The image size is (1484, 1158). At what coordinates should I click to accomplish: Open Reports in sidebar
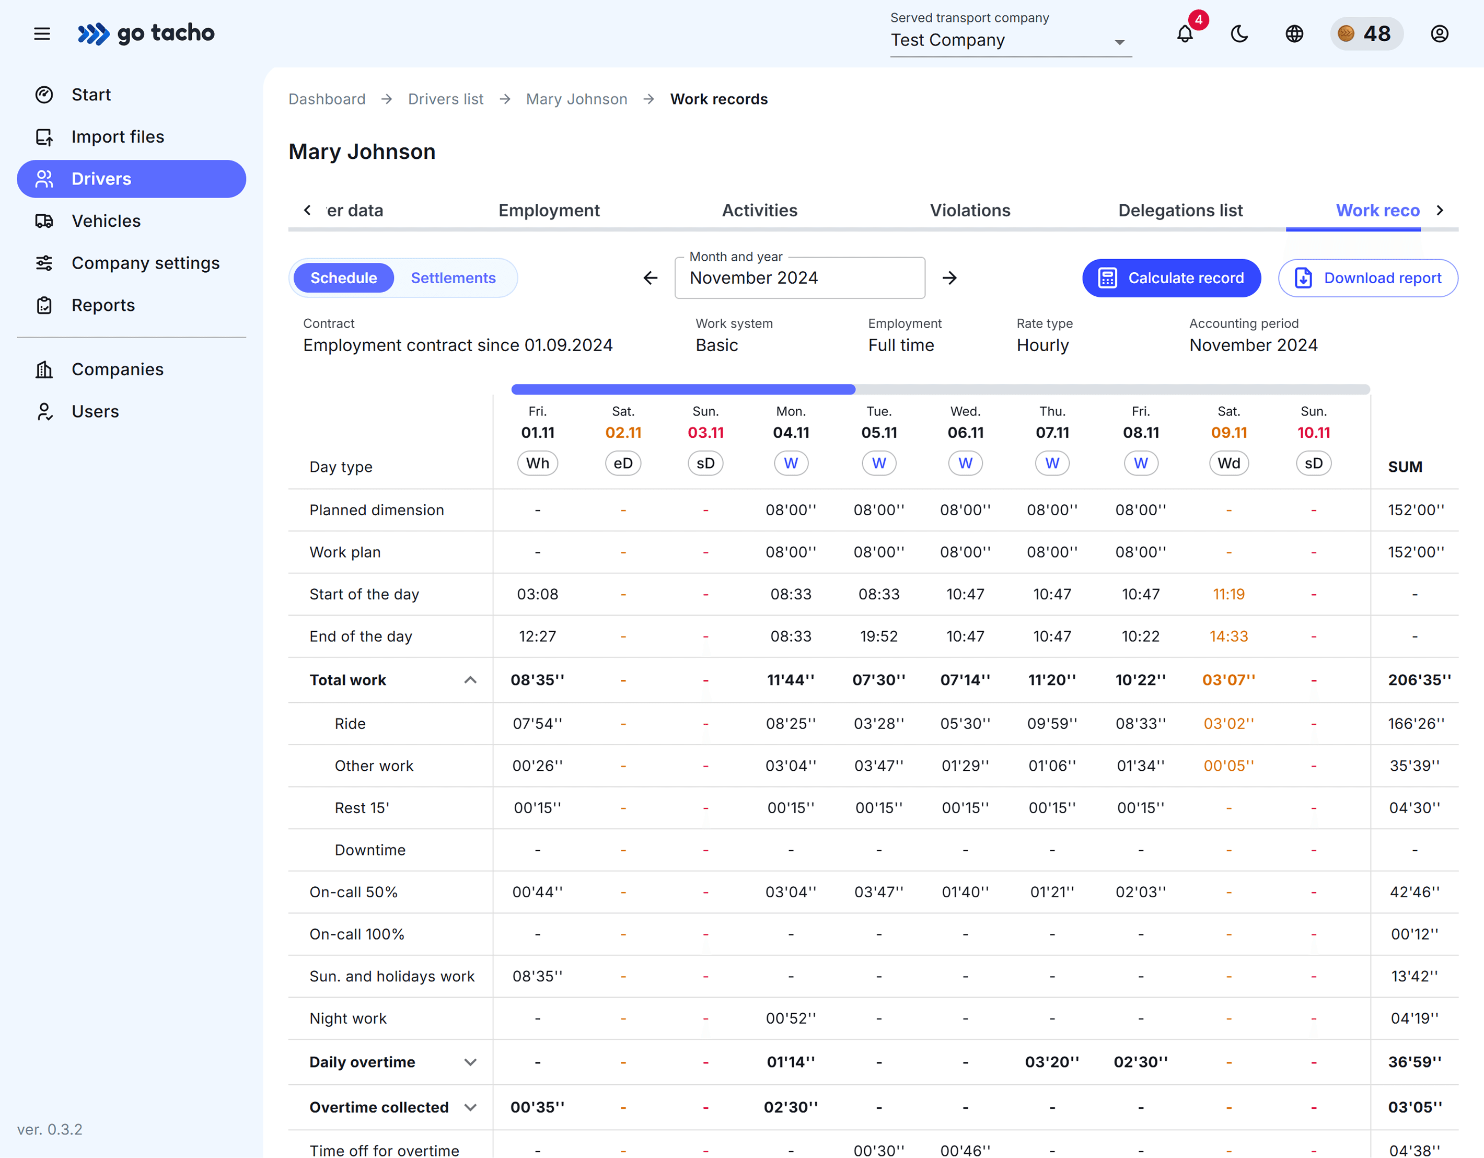(x=132, y=305)
